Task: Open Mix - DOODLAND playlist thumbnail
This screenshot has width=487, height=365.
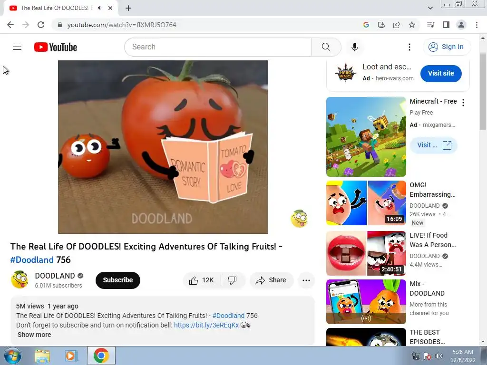Action: click(366, 302)
